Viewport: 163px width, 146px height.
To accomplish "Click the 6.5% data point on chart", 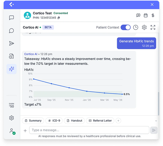I will click(122, 94).
